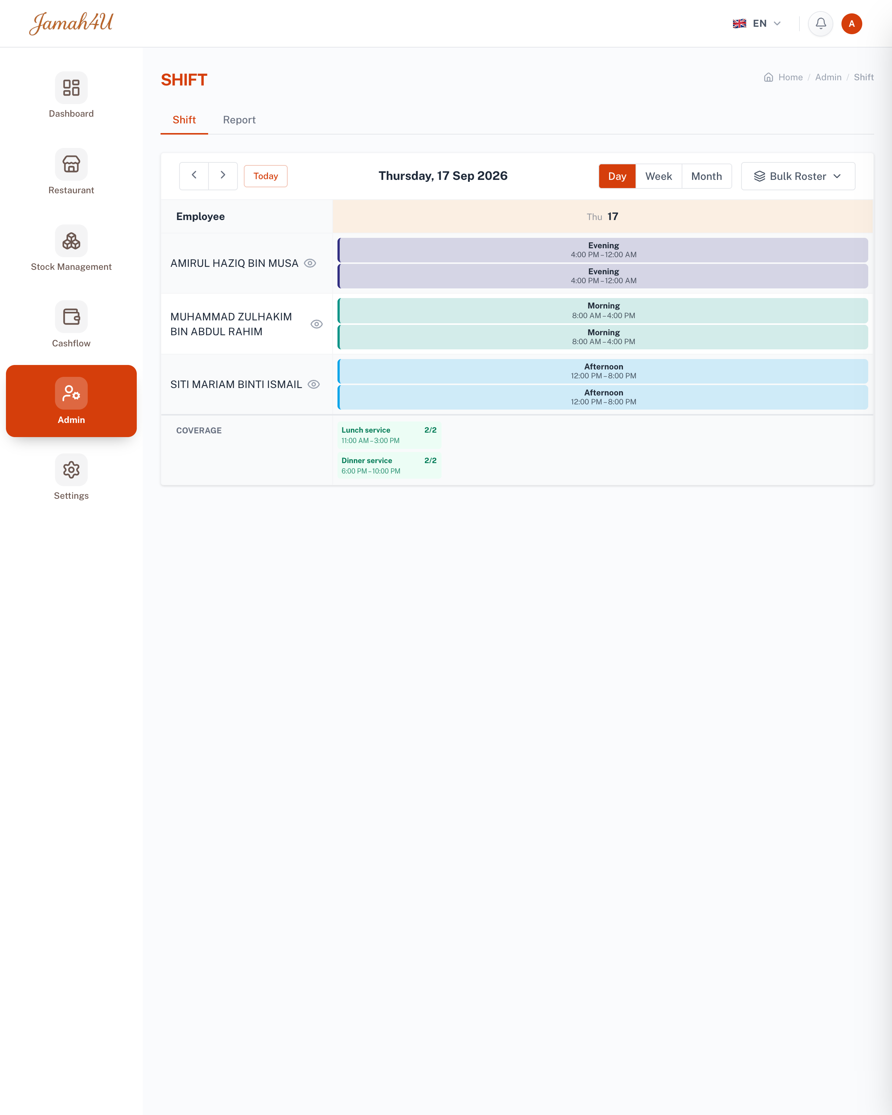Image resolution: width=892 pixels, height=1115 pixels.
Task: Toggle eye icon for Muhammad Zulhakim
Action: point(316,324)
